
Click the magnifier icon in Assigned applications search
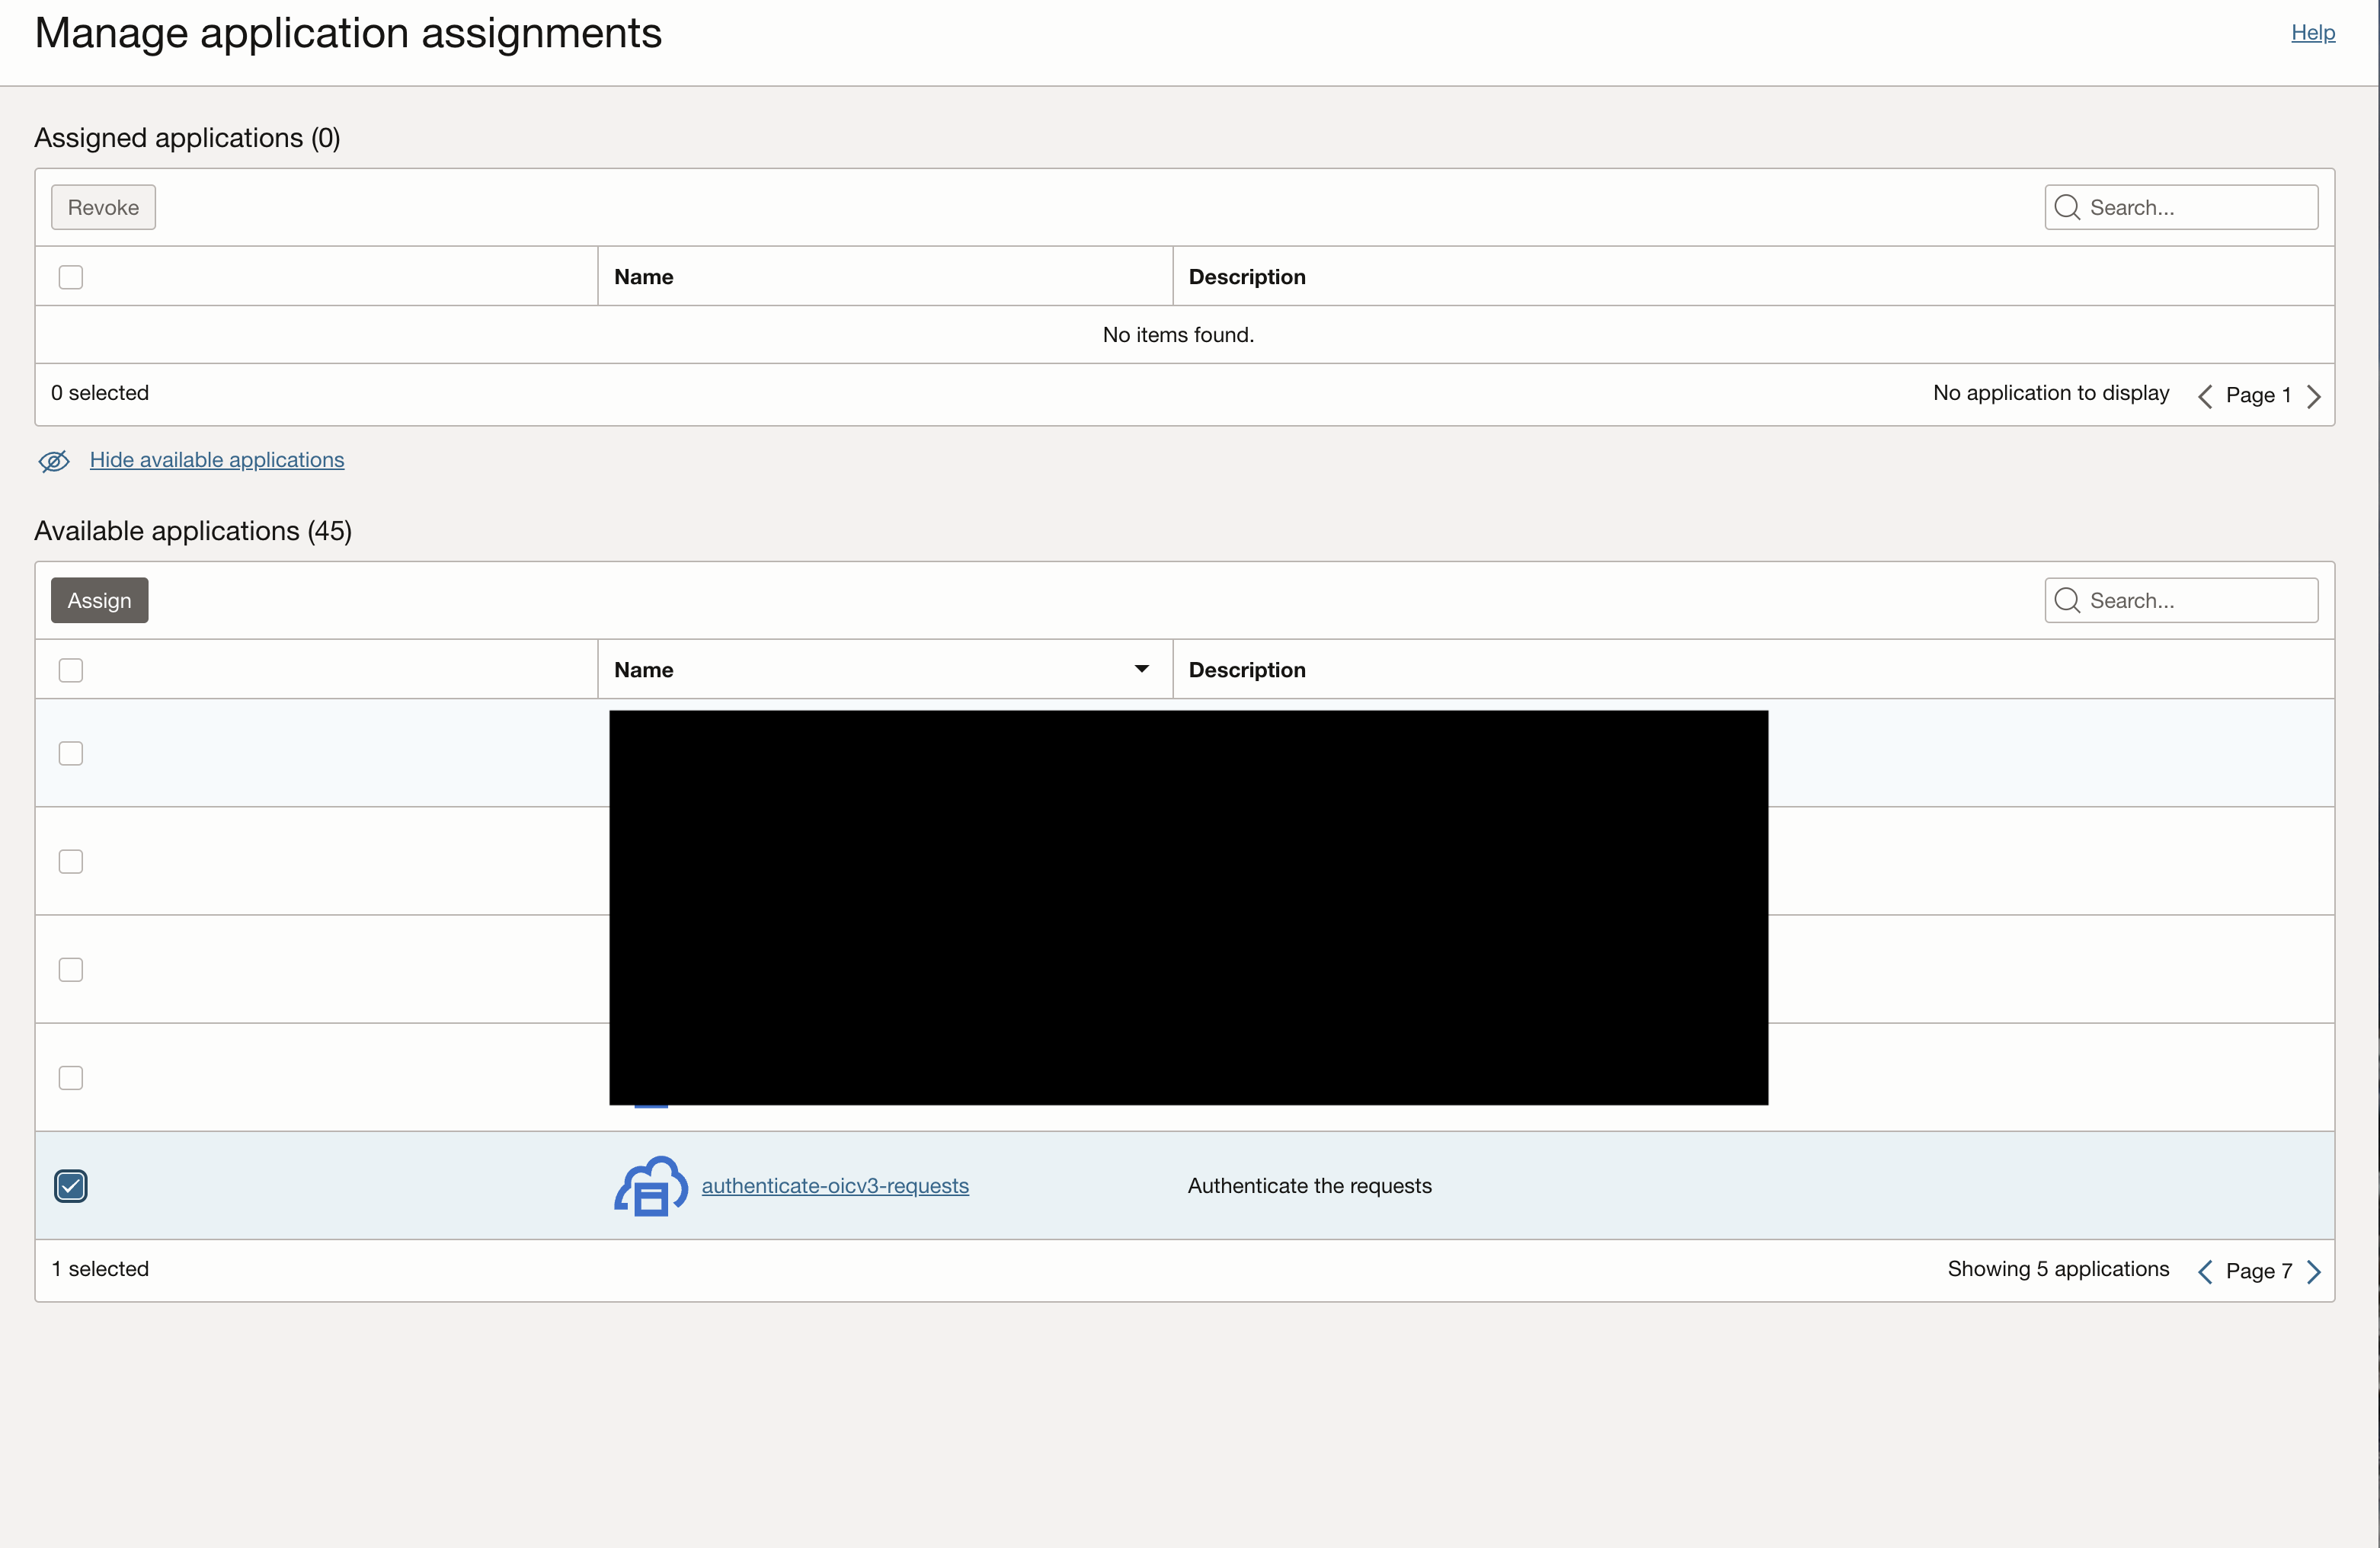click(x=2067, y=207)
